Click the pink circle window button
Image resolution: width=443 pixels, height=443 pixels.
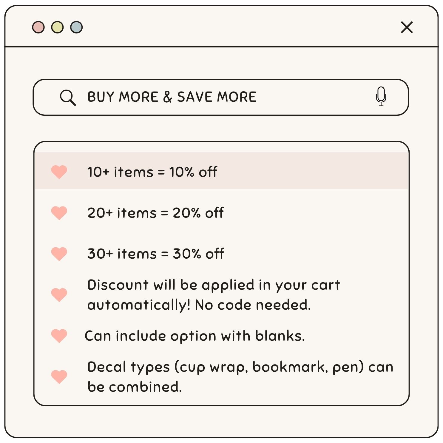coord(38,27)
